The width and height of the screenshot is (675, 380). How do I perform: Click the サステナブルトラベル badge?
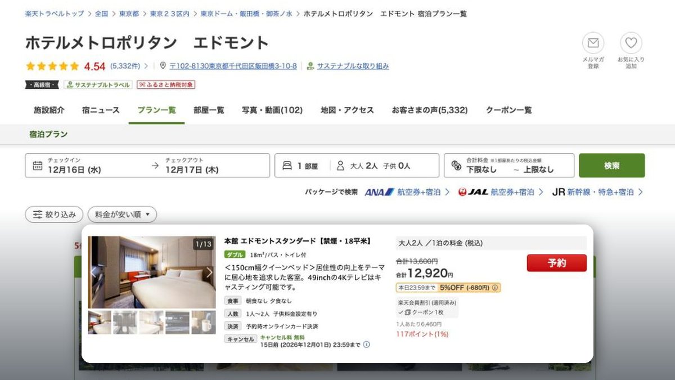pos(98,84)
